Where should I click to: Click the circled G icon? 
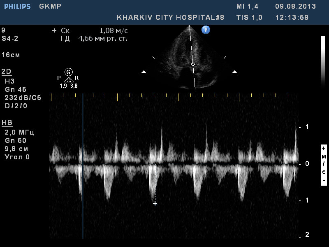coord(69,72)
